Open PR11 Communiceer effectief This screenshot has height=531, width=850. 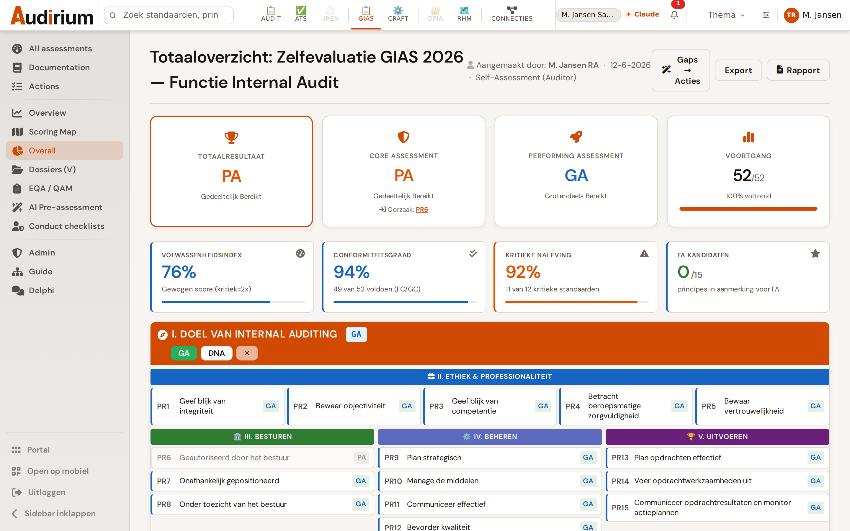490,504
